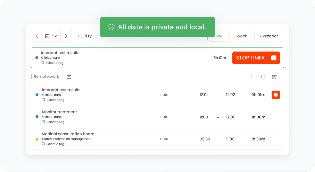
Task: Click the blue dot beside Monitor treatment
Action: [37, 117]
